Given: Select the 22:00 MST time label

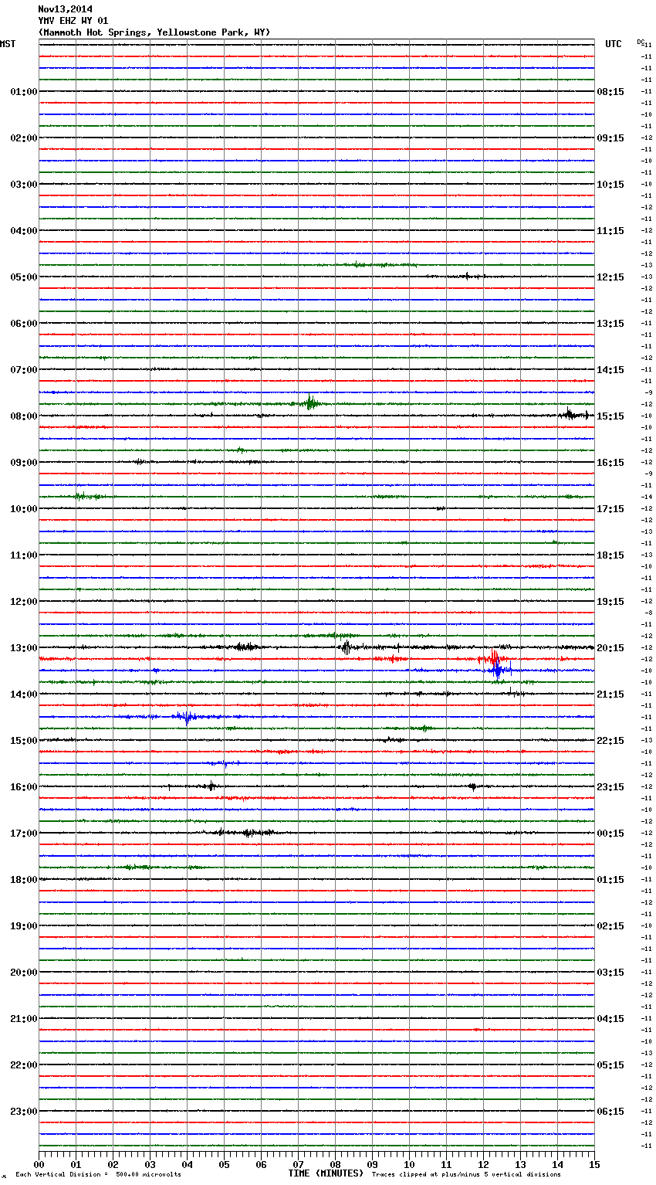Looking at the screenshot, I should point(24,1065).
